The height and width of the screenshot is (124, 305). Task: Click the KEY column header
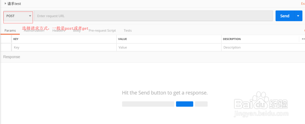(16, 39)
